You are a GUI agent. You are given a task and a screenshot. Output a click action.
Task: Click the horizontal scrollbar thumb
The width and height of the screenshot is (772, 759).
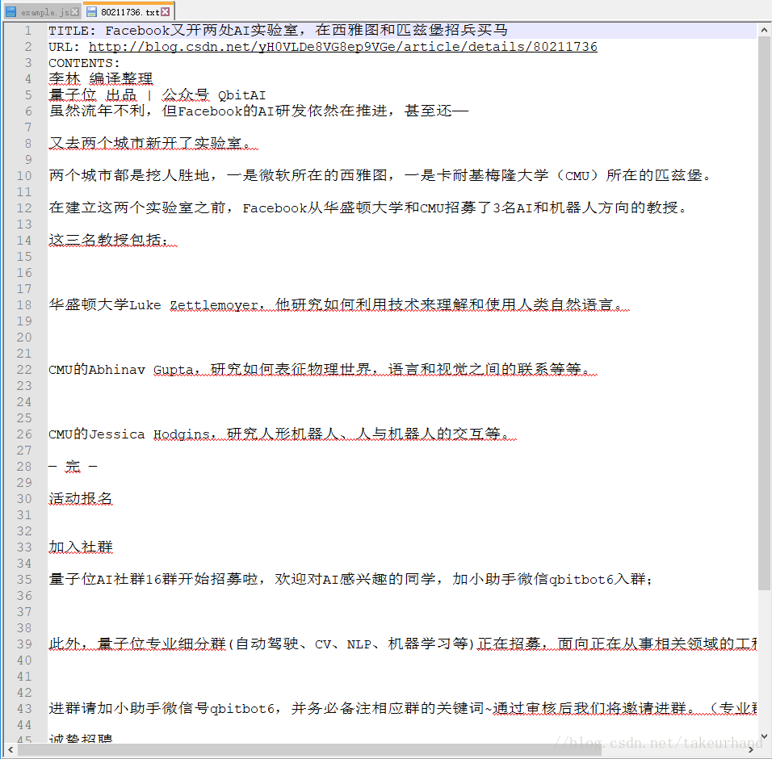click(x=309, y=750)
